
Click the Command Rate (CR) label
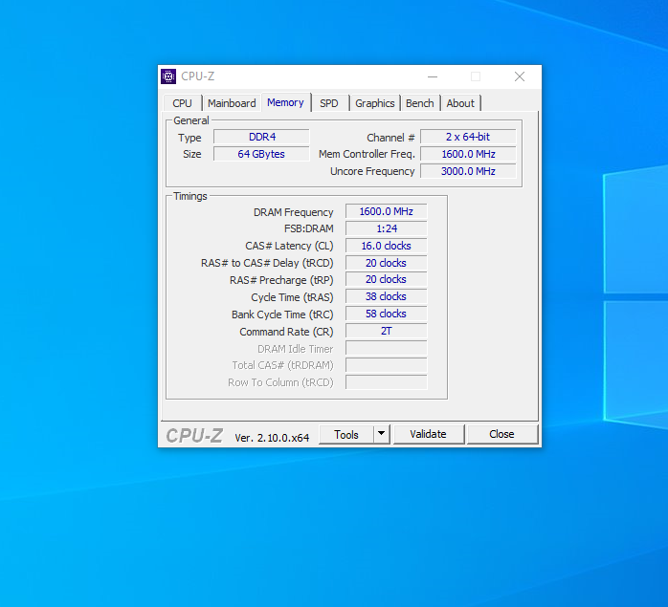pyautogui.click(x=286, y=332)
